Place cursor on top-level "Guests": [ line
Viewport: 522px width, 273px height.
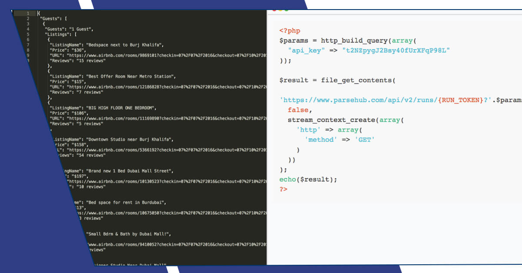pos(53,19)
